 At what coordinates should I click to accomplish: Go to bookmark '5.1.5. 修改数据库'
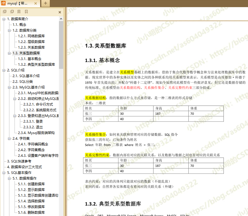point(31,207)
